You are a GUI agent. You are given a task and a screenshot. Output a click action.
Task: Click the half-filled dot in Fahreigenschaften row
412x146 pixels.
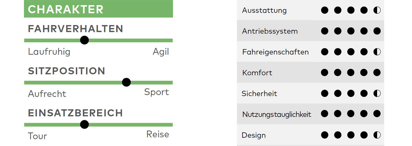[x=377, y=52]
